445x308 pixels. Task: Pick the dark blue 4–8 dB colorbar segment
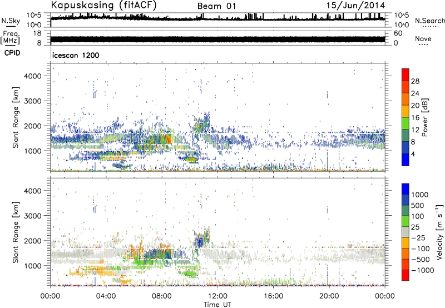pos(406,148)
